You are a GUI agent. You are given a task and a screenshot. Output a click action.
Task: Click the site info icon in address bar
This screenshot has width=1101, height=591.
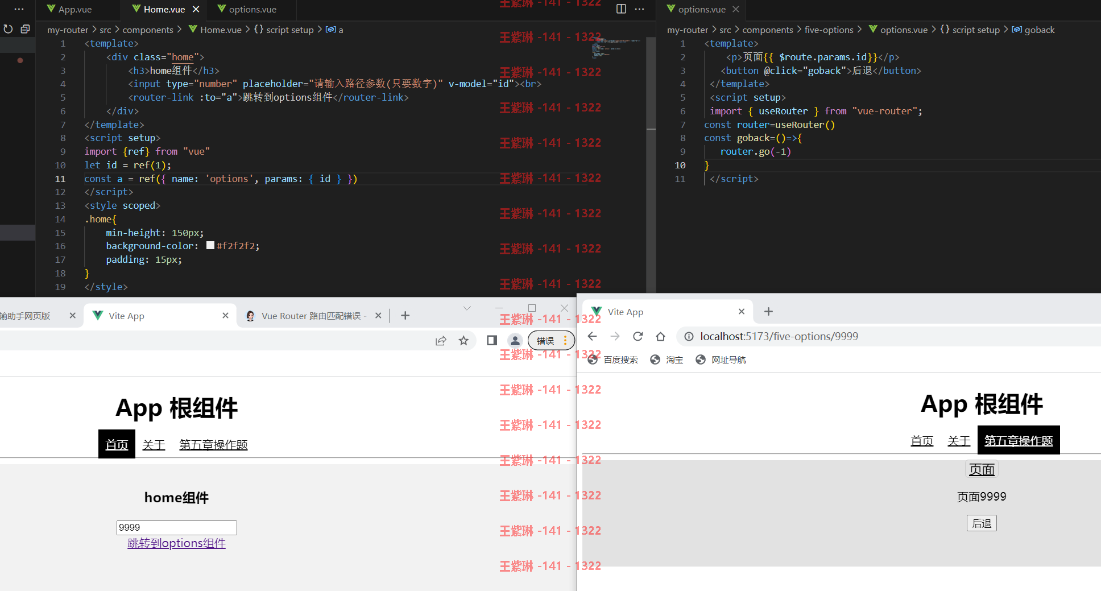(x=689, y=336)
